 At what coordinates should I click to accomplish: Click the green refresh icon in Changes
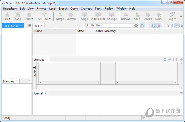pyautogui.click(x=165, y=59)
